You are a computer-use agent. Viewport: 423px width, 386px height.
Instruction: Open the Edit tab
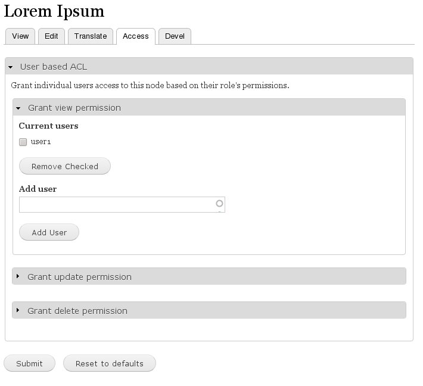click(x=51, y=36)
